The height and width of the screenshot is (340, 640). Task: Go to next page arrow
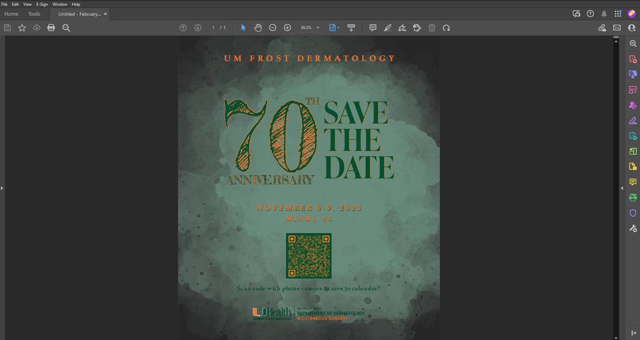198,28
